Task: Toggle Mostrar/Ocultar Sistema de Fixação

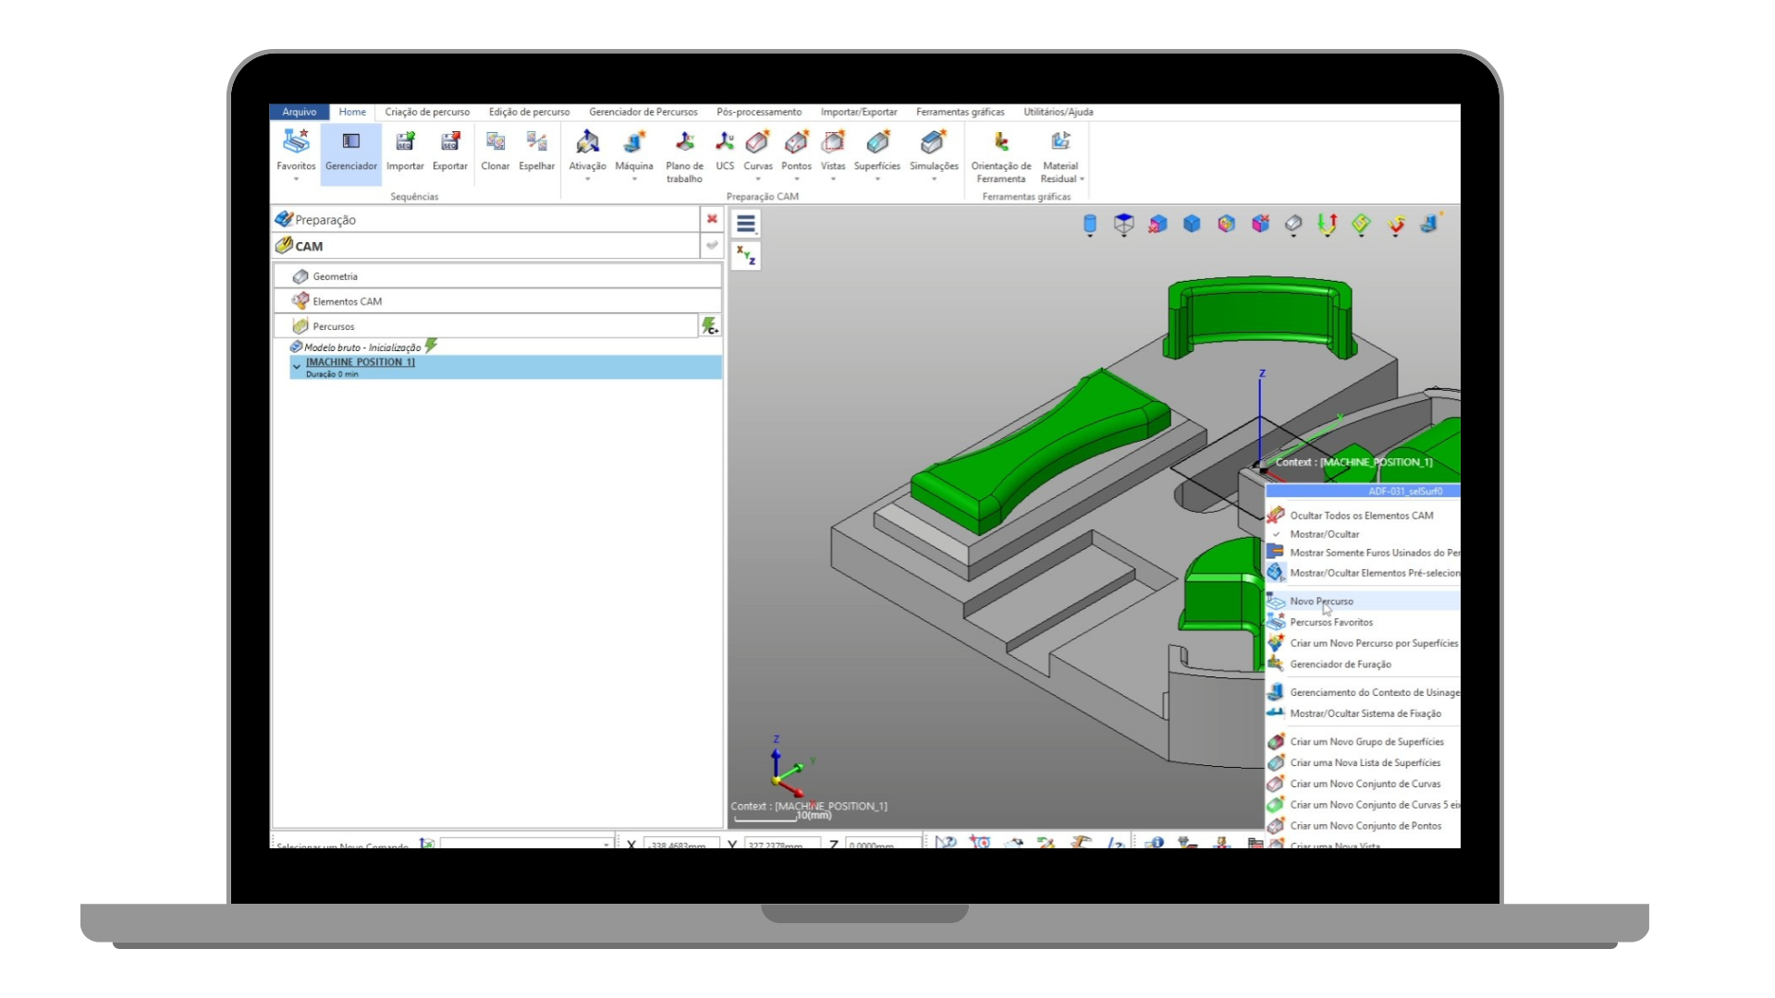Action: click(x=1365, y=713)
